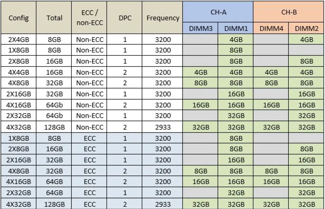Click the ECC 2X16GB config cell
This screenshot has width=325, height=209.
(x=19, y=160)
